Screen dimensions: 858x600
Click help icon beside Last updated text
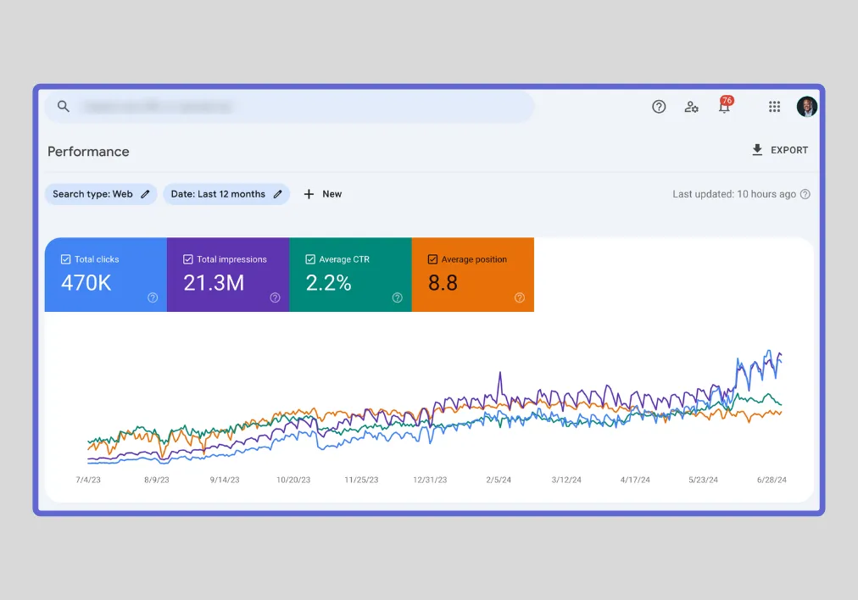805,194
